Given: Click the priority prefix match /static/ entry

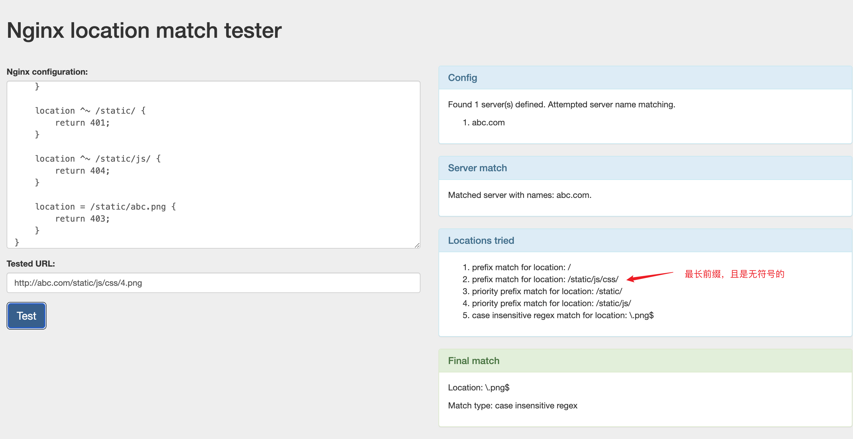Looking at the screenshot, I should pos(547,291).
